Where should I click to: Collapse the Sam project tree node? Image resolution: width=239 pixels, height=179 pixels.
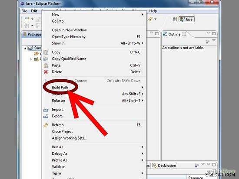click(x=25, y=48)
